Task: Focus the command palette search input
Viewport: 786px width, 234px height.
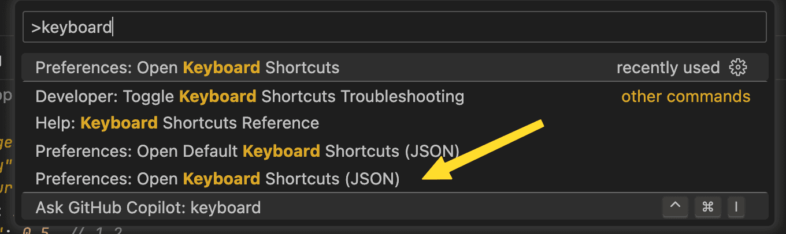Action: pos(439,27)
